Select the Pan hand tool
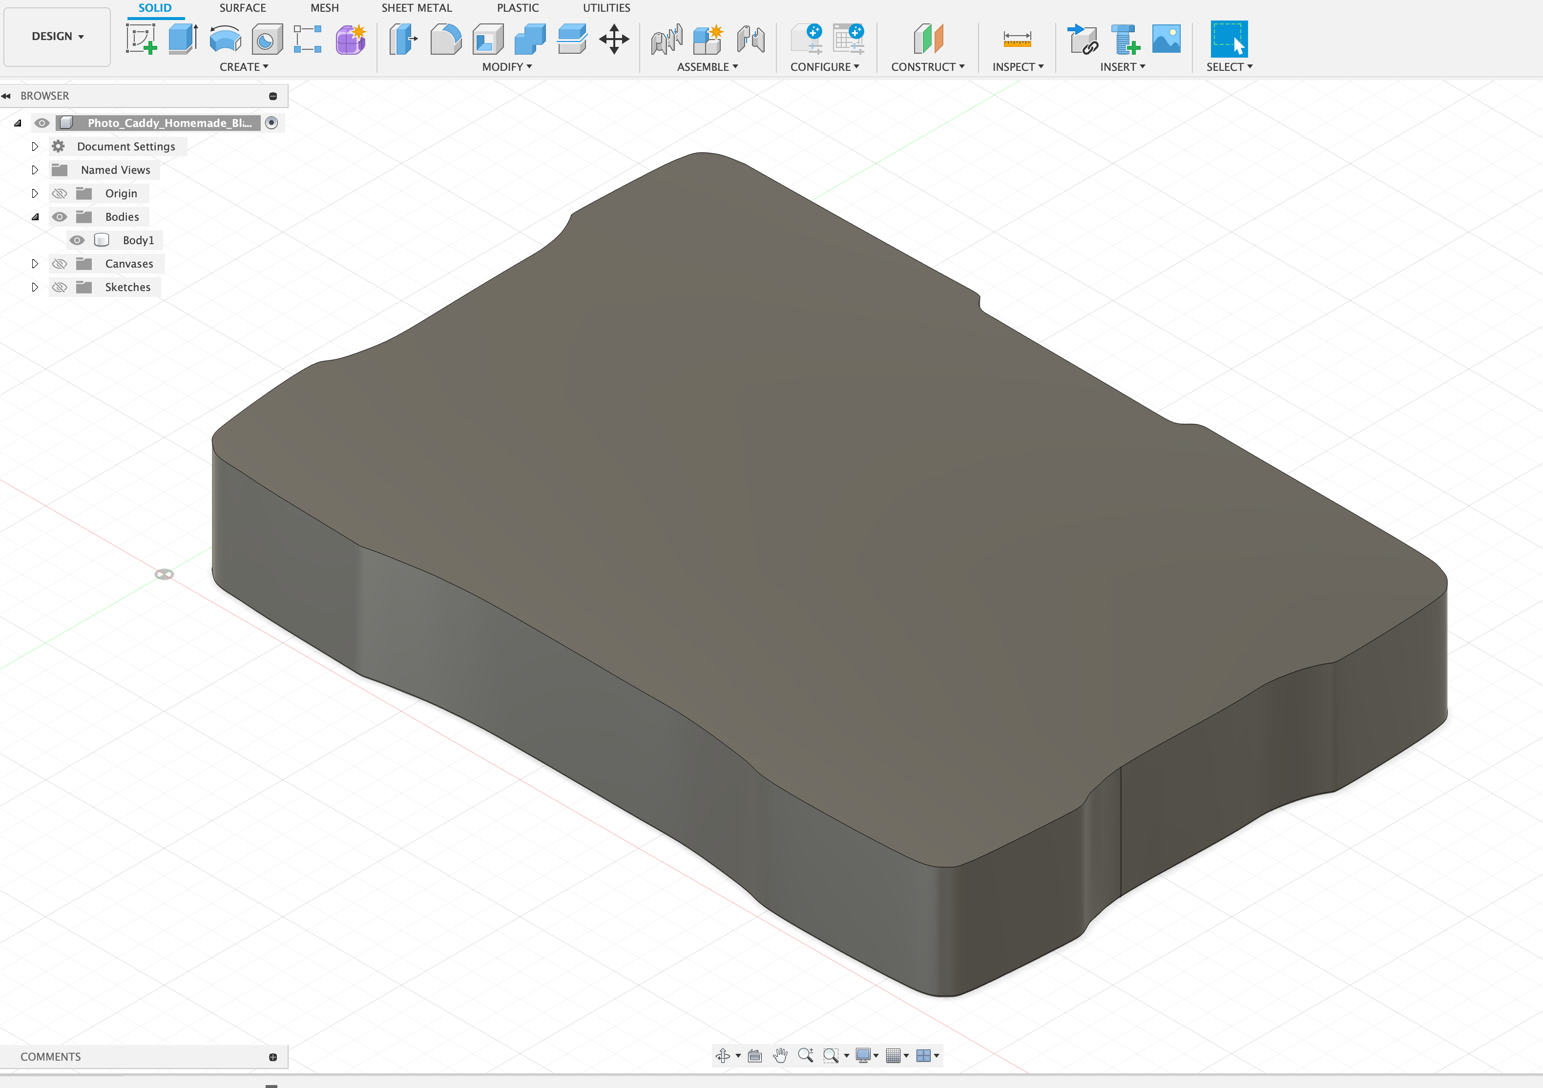Image resolution: width=1543 pixels, height=1088 pixels. pos(780,1056)
